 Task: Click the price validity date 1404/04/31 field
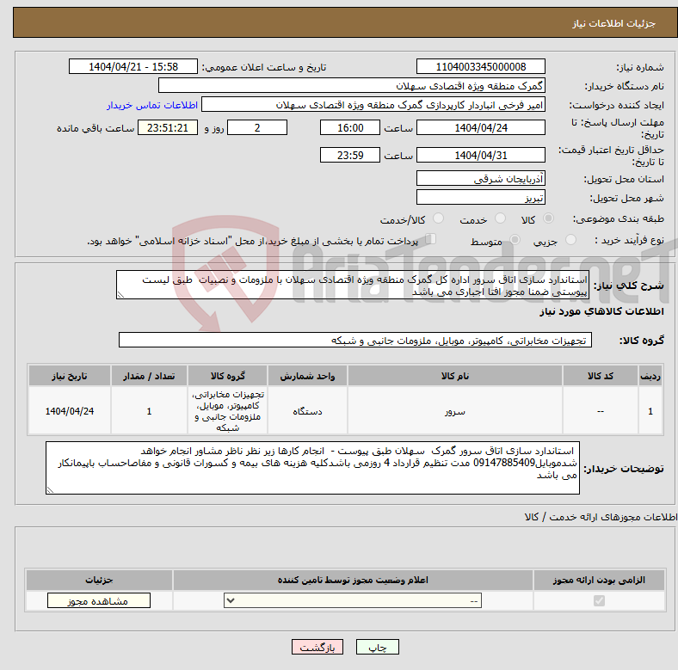pyautogui.click(x=480, y=155)
